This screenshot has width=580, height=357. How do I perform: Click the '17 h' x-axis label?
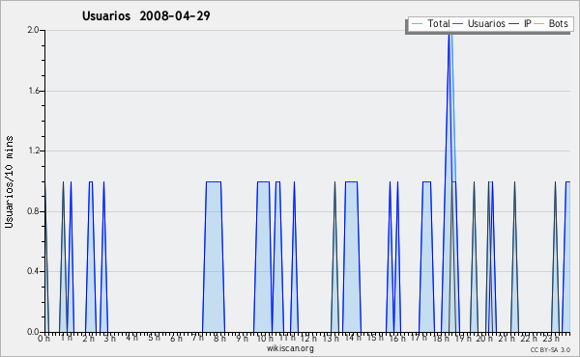[419, 338]
